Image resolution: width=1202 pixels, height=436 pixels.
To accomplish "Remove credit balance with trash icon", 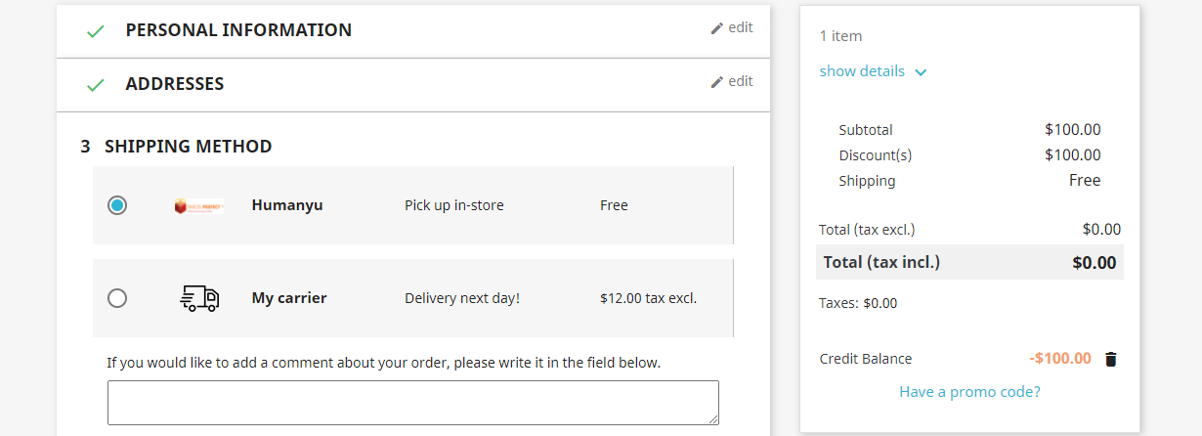I will pos(1110,359).
